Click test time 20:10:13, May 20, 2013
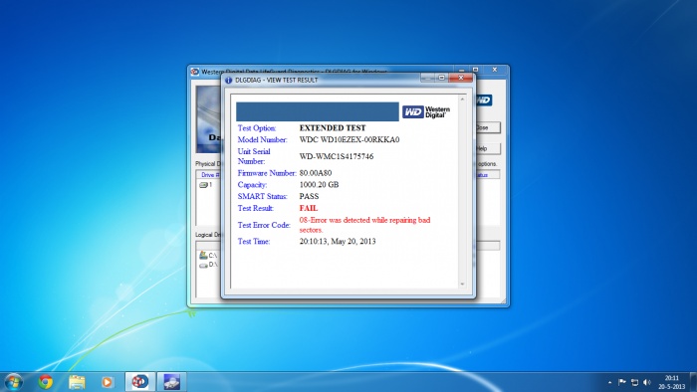 (338, 242)
